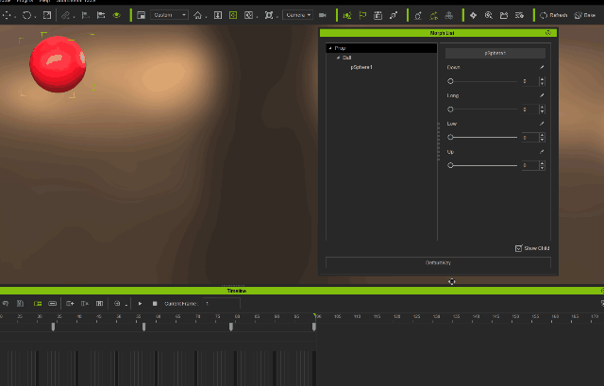This screenshot has height=386, width=604.
Task: Toggle the green eye visibility icon in toolbar
Action: tap(117, 15)
